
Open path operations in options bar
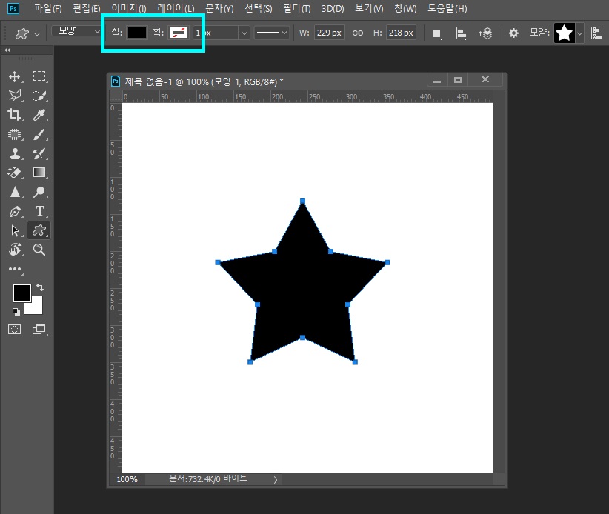pos(436,34)
